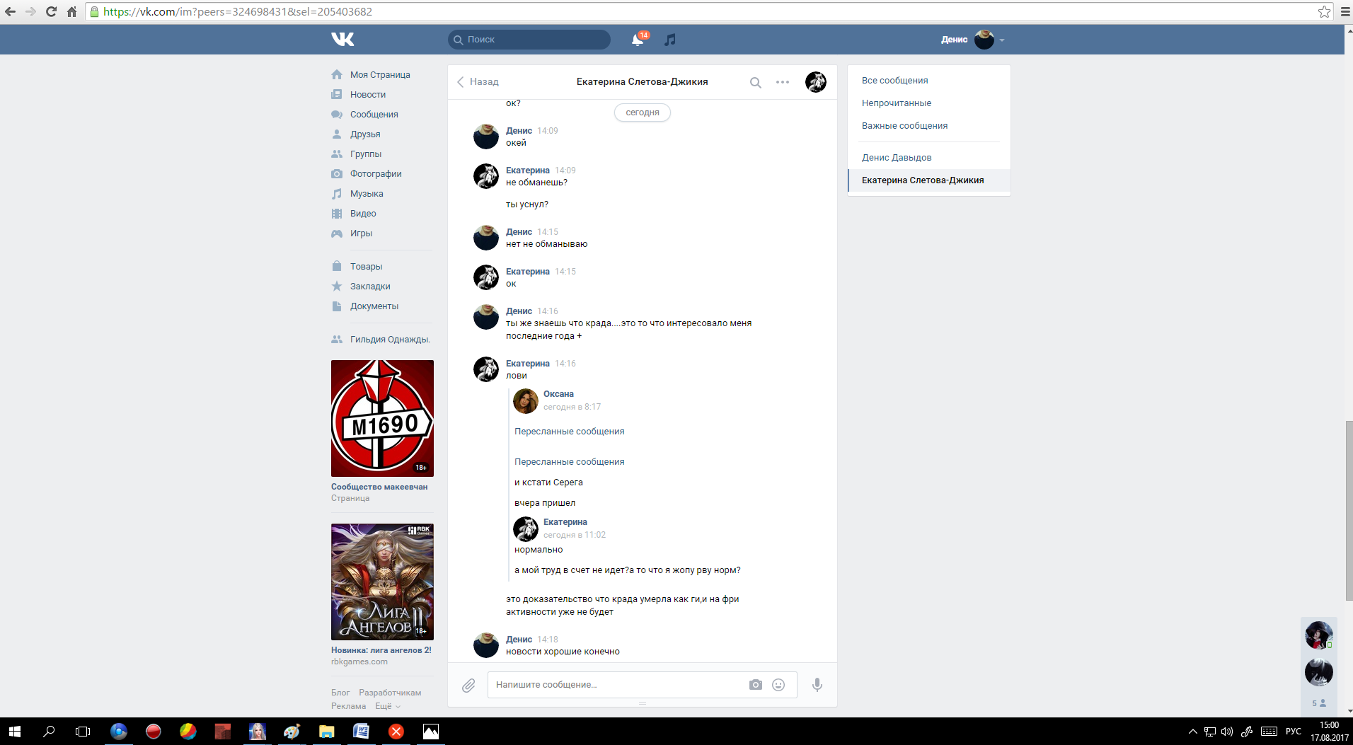Open the music note icon in header
The width and height of the screenshot is (1353, 745).
coord(670,40)
